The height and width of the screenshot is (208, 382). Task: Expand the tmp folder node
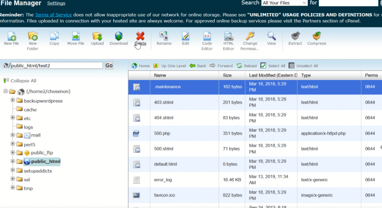click(x=13, y=187)
